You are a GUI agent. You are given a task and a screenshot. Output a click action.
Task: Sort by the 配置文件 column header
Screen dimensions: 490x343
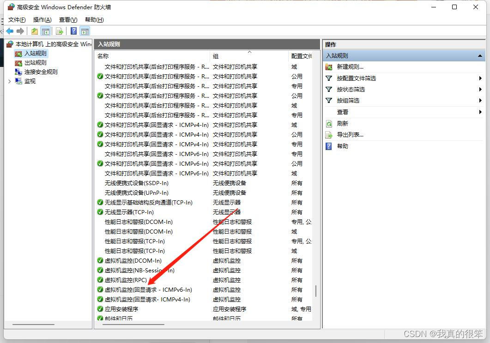click(x=301, y=56)
